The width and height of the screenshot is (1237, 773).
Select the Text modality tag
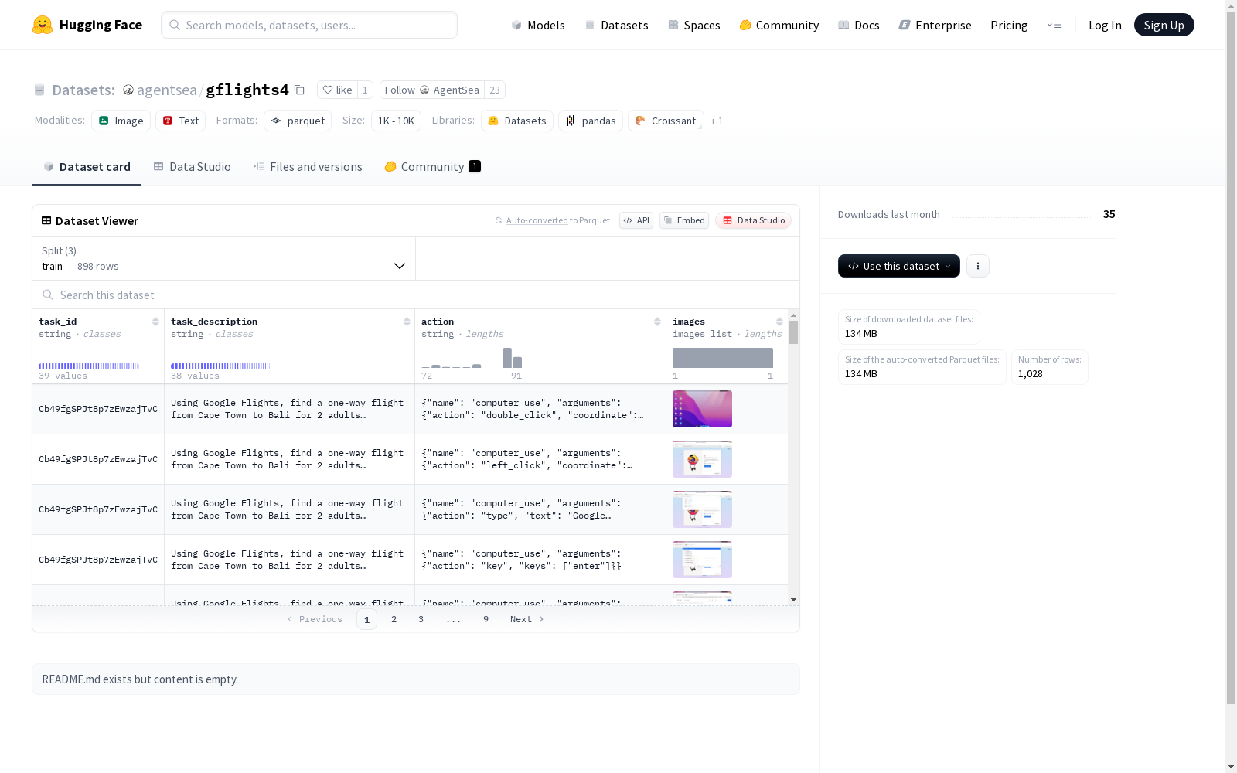click(x=181, y=121)
